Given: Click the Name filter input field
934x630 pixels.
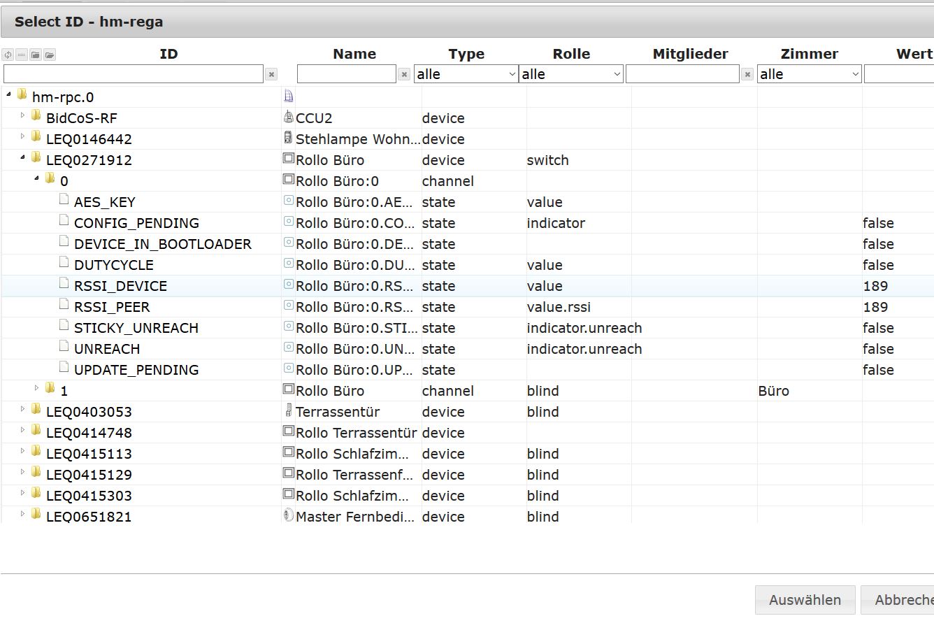Looking at the screenshot, I should tap(347, 74).
